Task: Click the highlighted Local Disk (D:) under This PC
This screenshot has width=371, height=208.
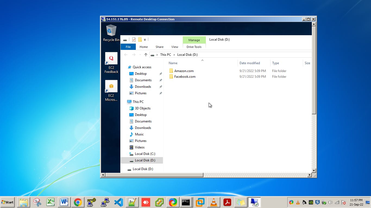Action: [142, 160]
